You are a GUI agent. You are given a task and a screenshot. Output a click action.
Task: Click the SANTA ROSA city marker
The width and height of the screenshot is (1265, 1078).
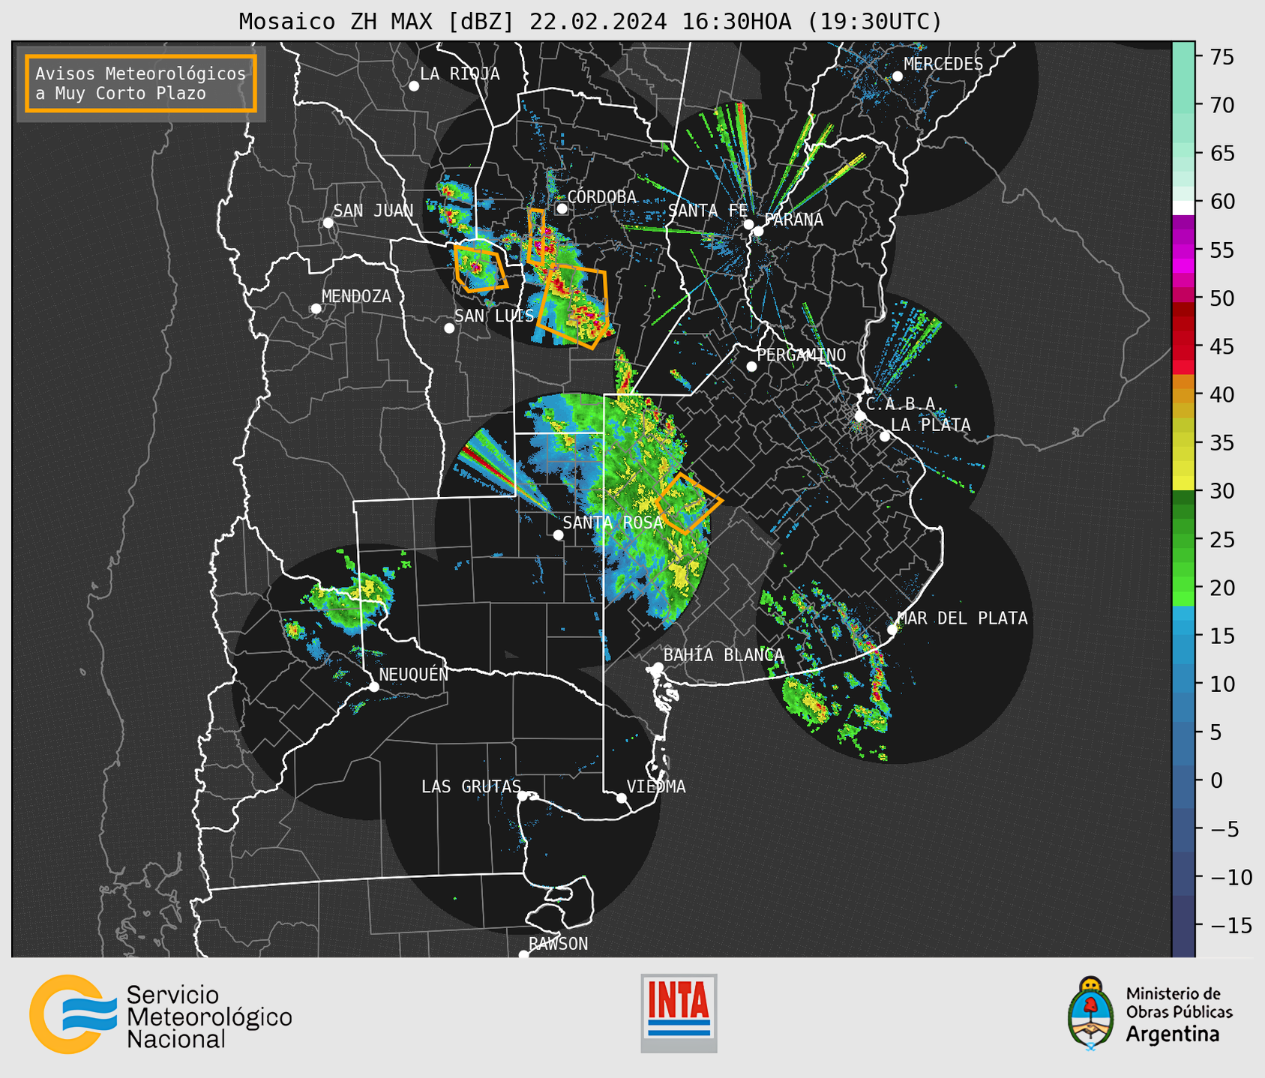(x=558, y=535)
